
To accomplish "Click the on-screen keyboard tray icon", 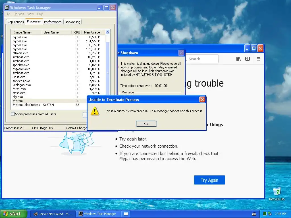I will [x=254, y=214].
